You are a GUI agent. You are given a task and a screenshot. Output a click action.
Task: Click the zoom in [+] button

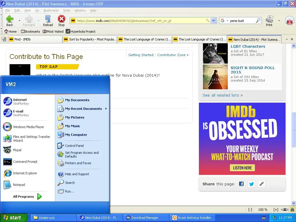275,210
